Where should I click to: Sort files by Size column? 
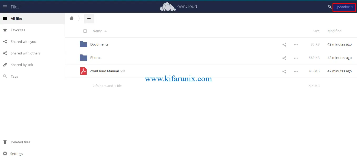(316, 31)
